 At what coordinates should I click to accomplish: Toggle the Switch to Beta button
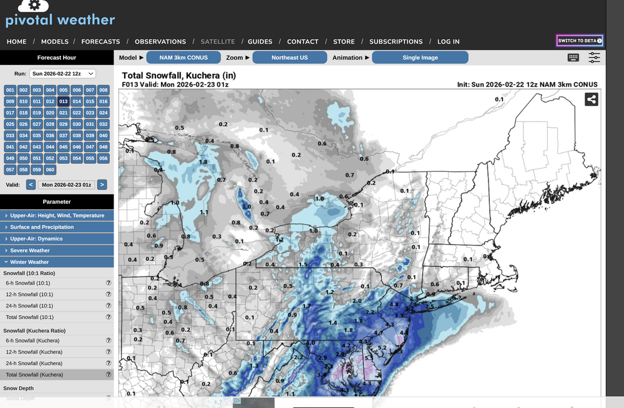coord(580,40)
